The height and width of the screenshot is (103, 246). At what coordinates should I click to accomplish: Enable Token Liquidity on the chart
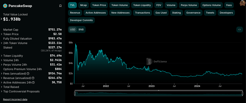click(x=142, y=5)
